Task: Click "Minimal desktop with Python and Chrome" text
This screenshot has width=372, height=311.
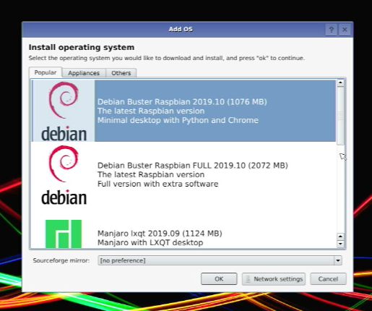Action: (x=178, y=120)
